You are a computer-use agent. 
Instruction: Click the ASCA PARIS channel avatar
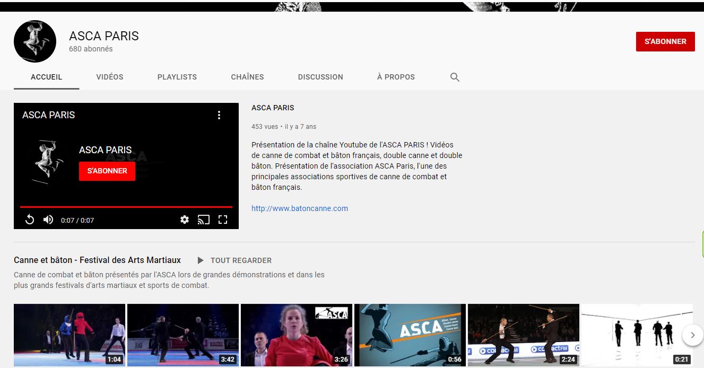[35, 41]
